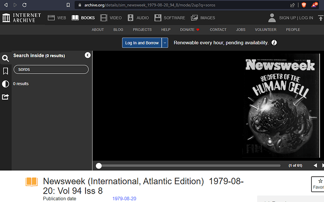Click the bookmark icon beside address bar

pyautogui.click(x=68, y=5)
